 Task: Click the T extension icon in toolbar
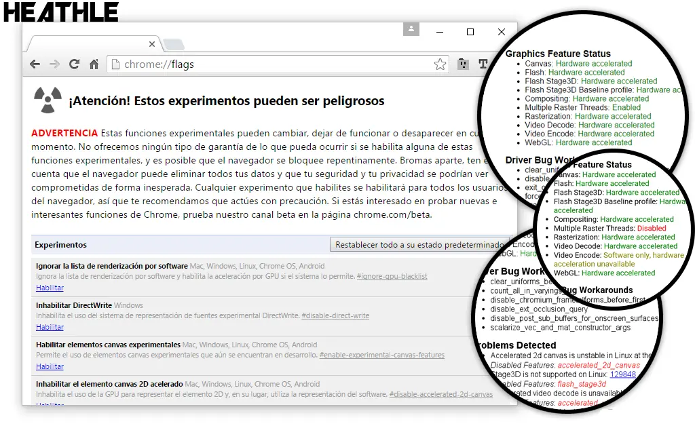click(483, 64)
